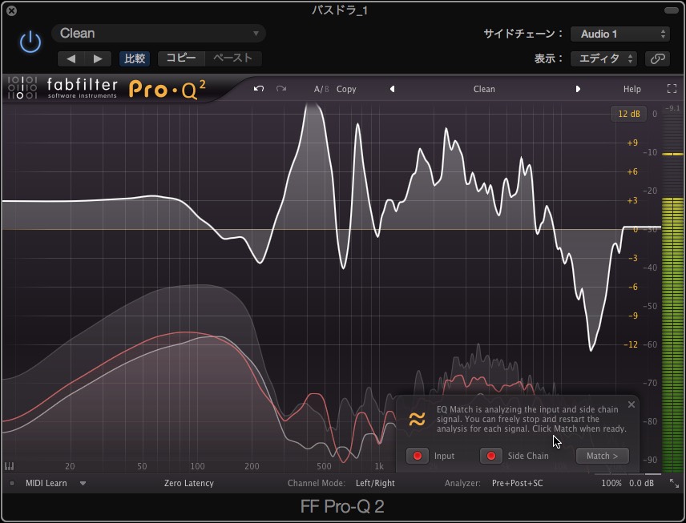Open the Clean preset dropdown in host header
The height and width of the screenshot is (523, 686).
click(159, 34)
